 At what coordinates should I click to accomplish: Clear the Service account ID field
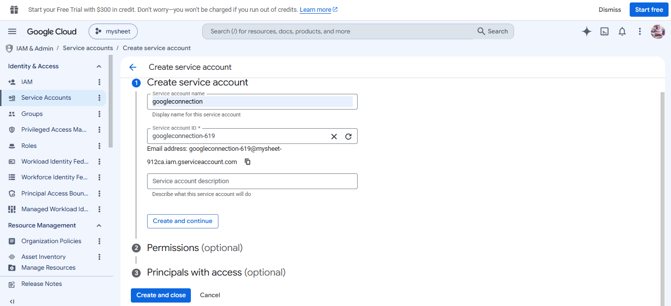tap(334, 137)
